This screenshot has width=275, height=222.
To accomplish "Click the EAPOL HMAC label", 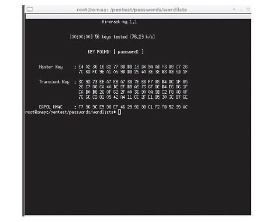I will 51,107.
